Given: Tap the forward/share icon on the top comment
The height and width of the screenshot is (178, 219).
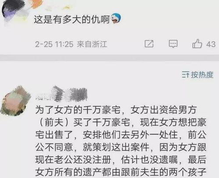Looking at the screenshot, I should click(149, 44).
